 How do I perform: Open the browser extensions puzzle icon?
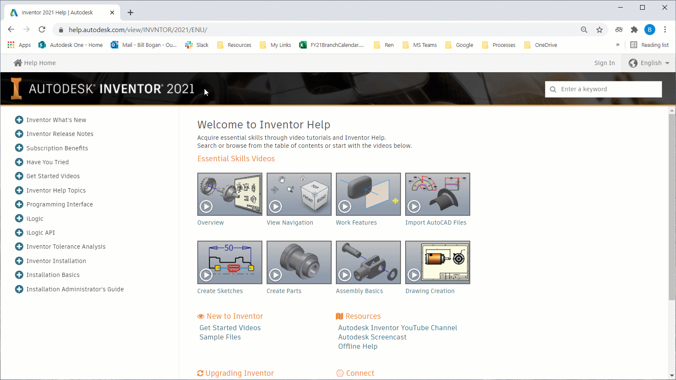pyautogui.click(x=634, y=30)
